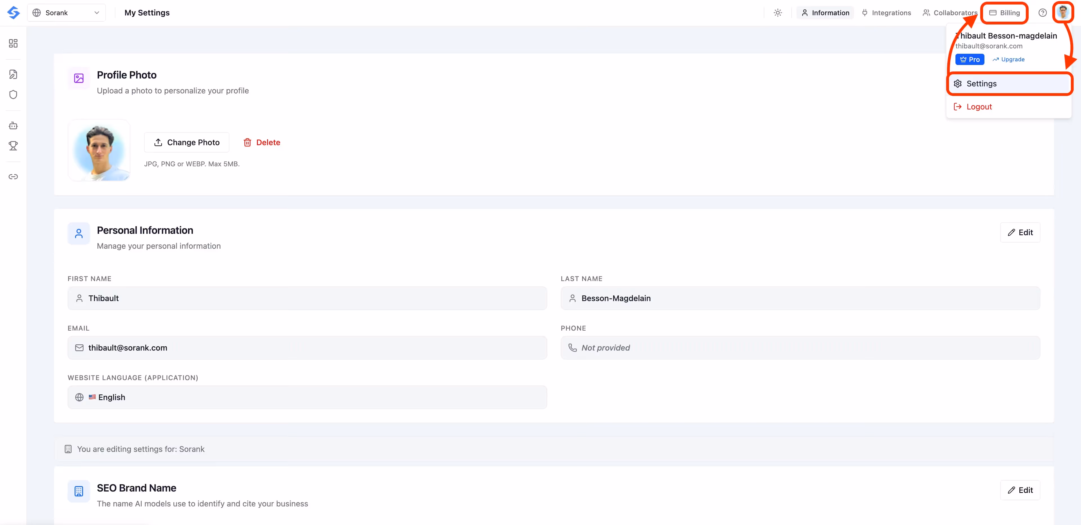Open the Website Language English selector
Image resolution: width=1081 pixels, height=525 pixels.
[x=307, y=397]
